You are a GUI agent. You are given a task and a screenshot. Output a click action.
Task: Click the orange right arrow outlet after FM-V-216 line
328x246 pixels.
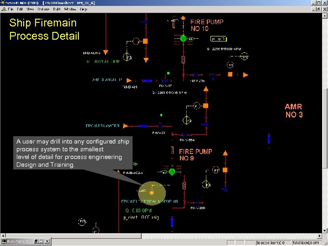click(246, 75)
